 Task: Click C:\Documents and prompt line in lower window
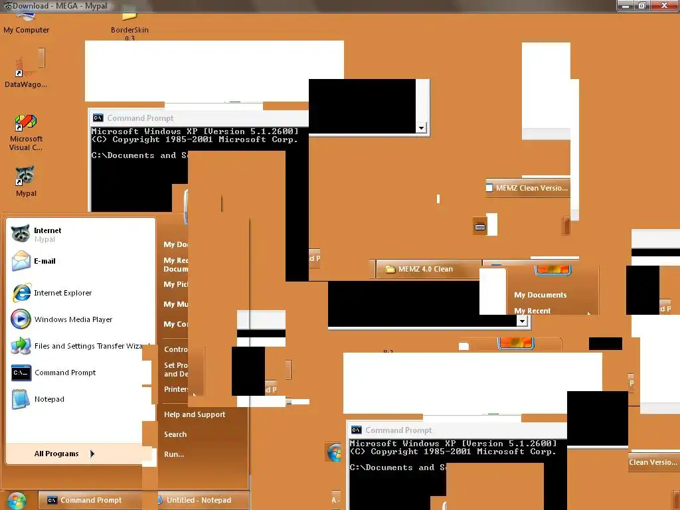398,467
